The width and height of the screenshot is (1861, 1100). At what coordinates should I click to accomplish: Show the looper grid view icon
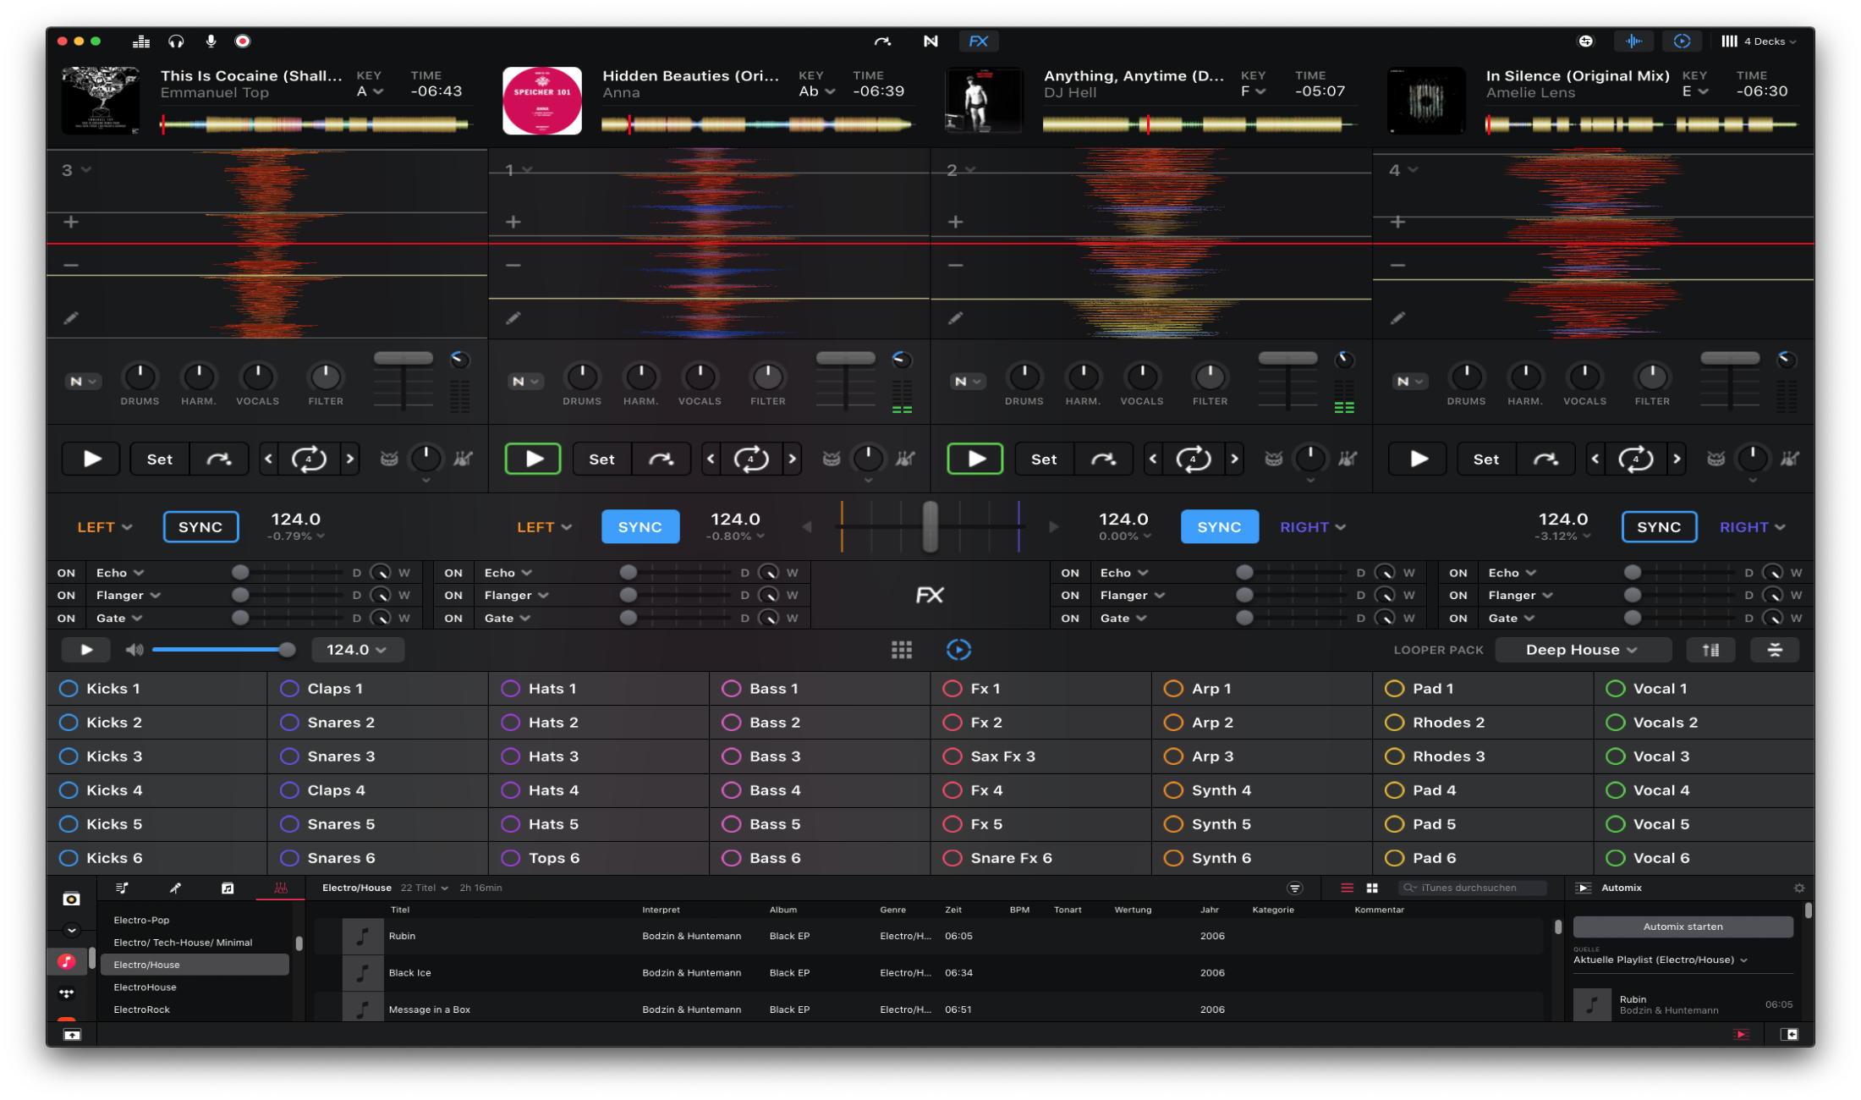point(902,650)
